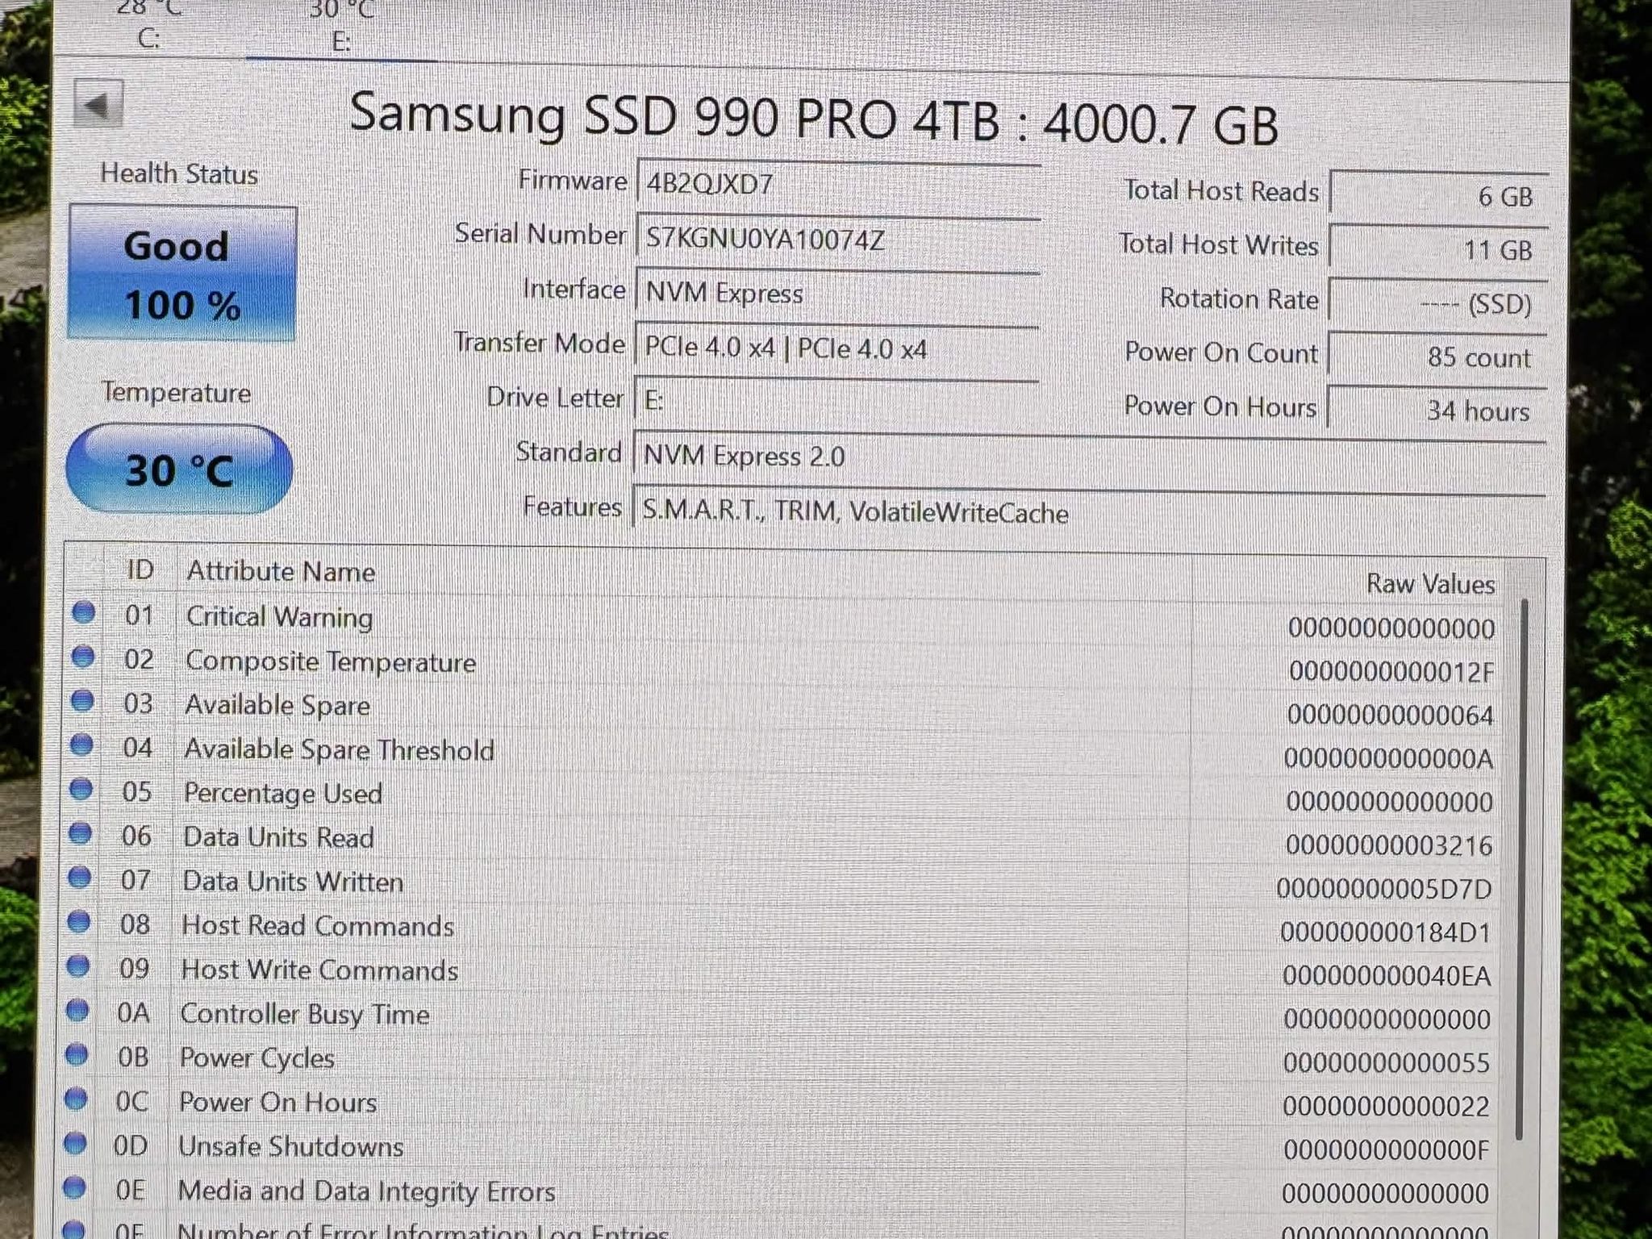Screen dimensions: 1652x1239
Task: Click the status dot for the Power On Hours attribute
Action: click(x=75, y=1099)
